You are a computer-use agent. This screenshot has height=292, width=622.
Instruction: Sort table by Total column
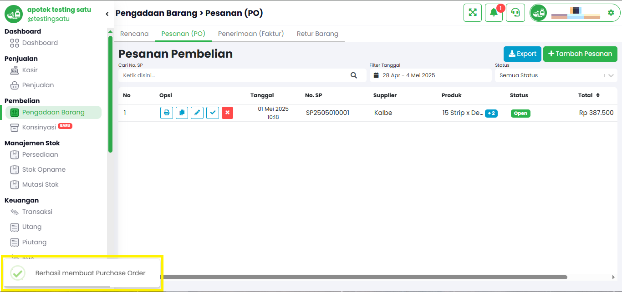(x=589, y=95)
